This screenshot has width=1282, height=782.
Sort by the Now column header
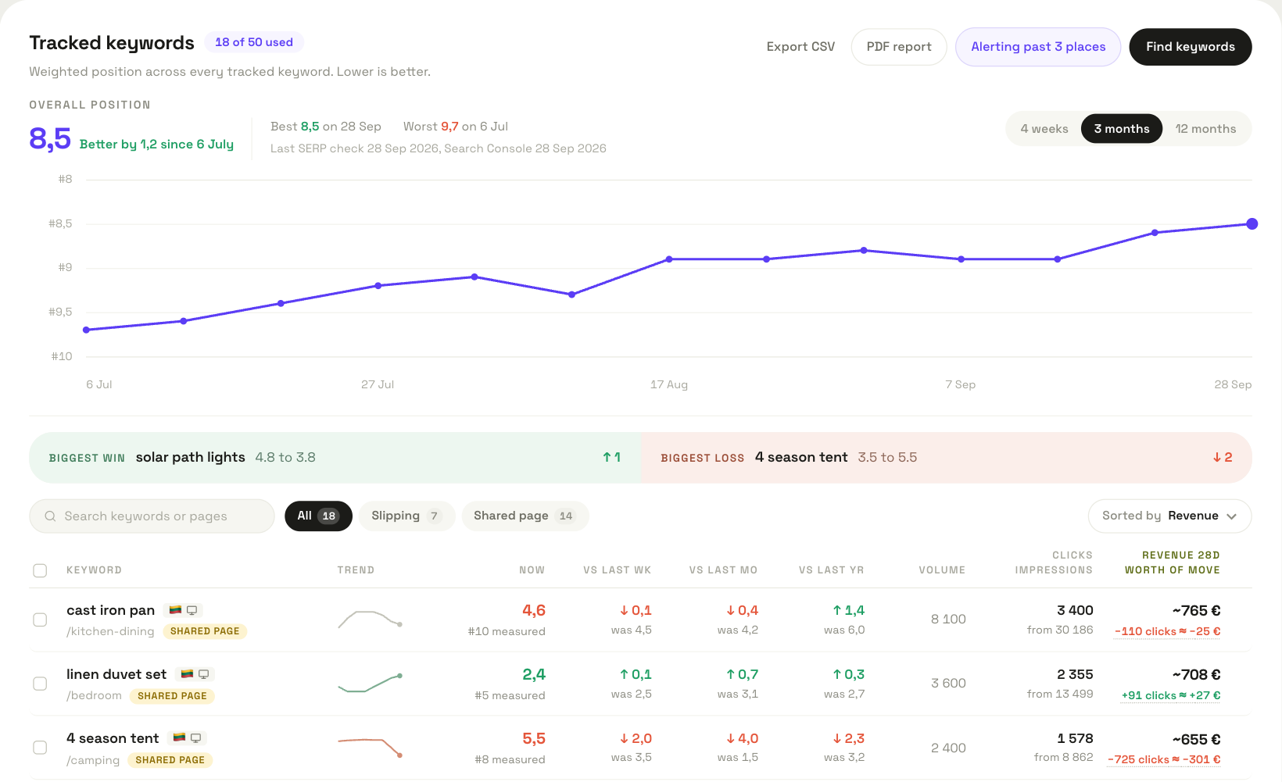[532, 570]
